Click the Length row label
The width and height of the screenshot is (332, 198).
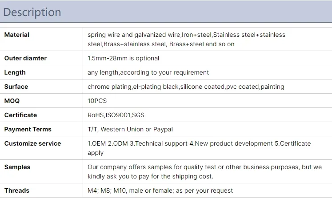click(x=15, y=72)
